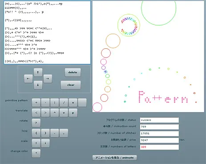This screenshot has width=206, height=164.
Task: Insert translate-up '^' command
Action: (x=55, y=113)
